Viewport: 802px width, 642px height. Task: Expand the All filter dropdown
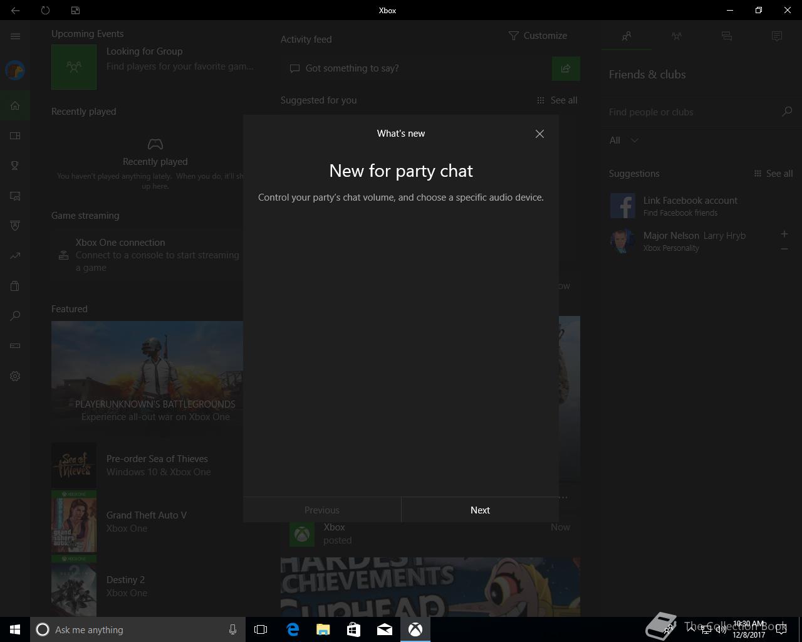pos(623,140)
